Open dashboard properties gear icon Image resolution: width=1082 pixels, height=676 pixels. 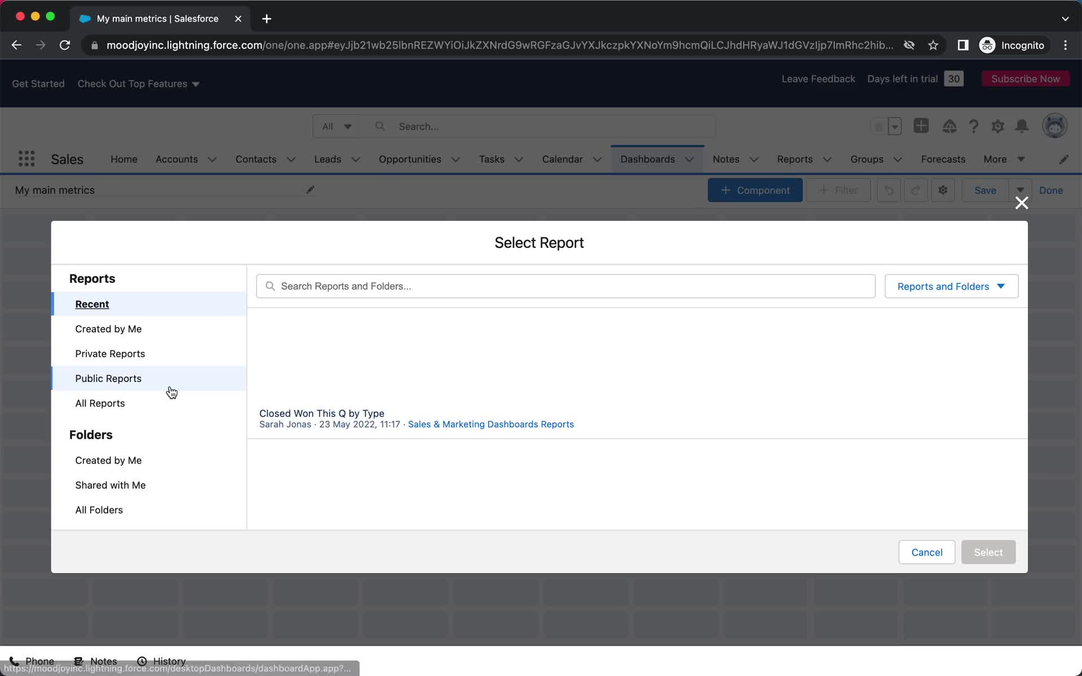coord(943,190)
